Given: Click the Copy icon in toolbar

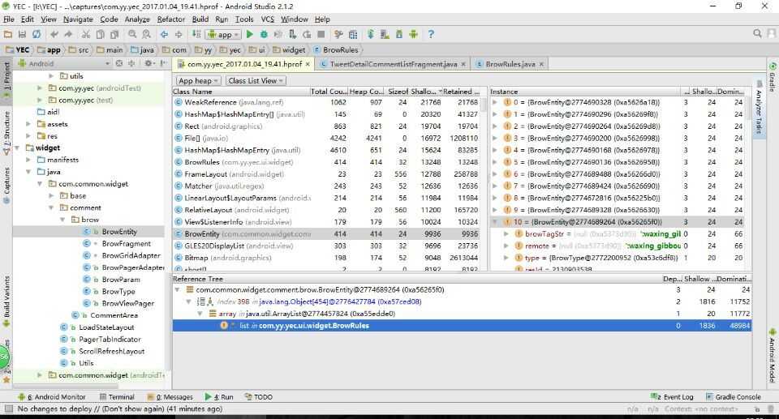Looking at the screenshot, I should [x=100, y=34].
